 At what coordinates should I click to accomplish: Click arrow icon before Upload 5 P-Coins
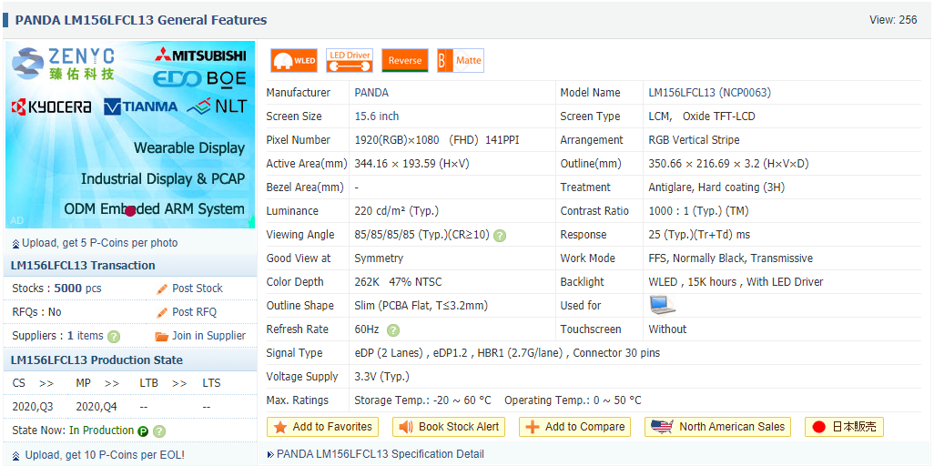15,244
